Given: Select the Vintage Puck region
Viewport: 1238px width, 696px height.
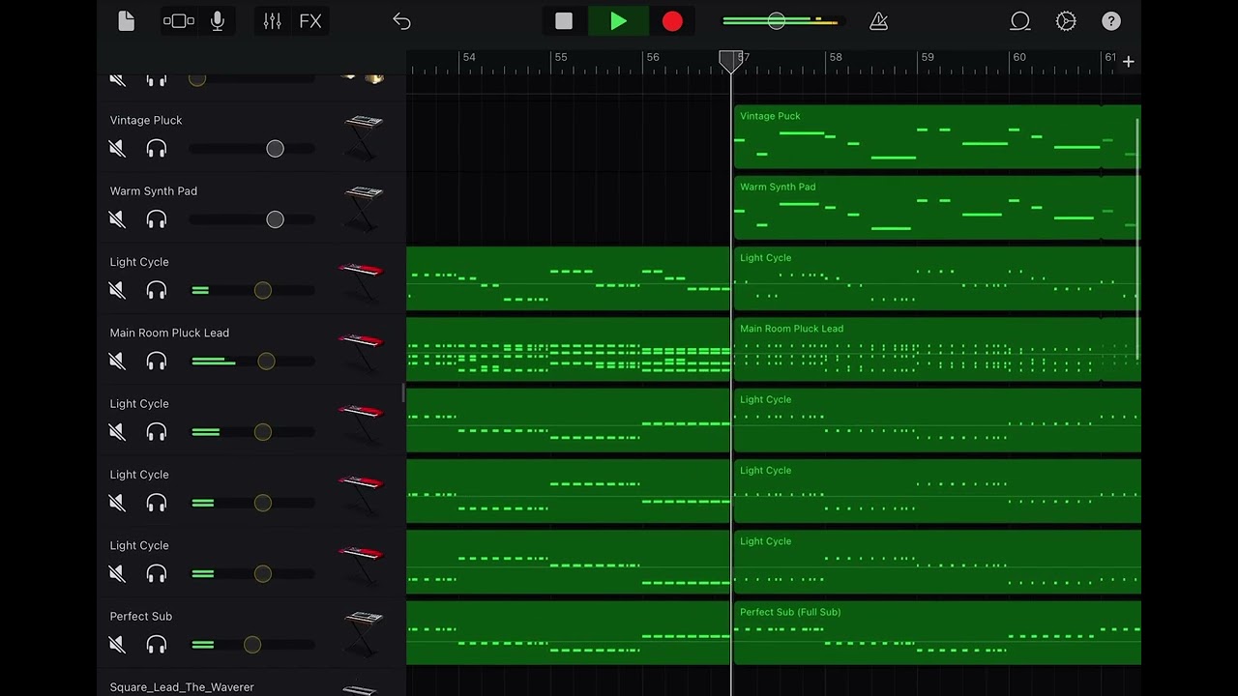Looking at the screenshot, I should click(936, 136).
